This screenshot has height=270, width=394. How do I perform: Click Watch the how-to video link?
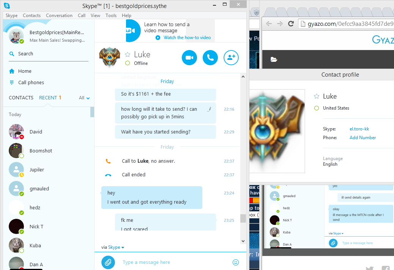point(187,38)
